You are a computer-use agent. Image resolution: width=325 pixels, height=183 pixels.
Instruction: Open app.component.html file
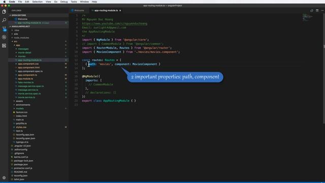tap(28, 68)
